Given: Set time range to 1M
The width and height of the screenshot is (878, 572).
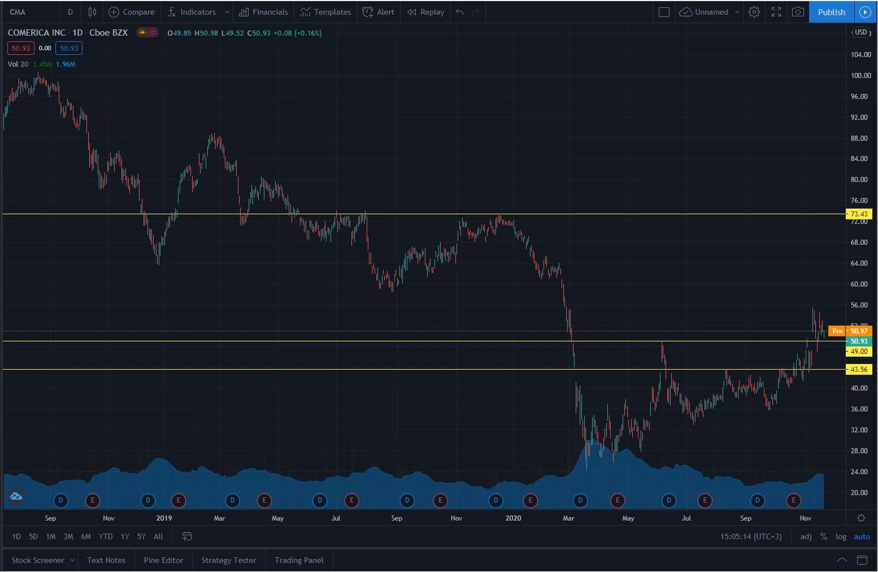Looking at the screenshot, I should pyautogui.click(x=51, y=536).
